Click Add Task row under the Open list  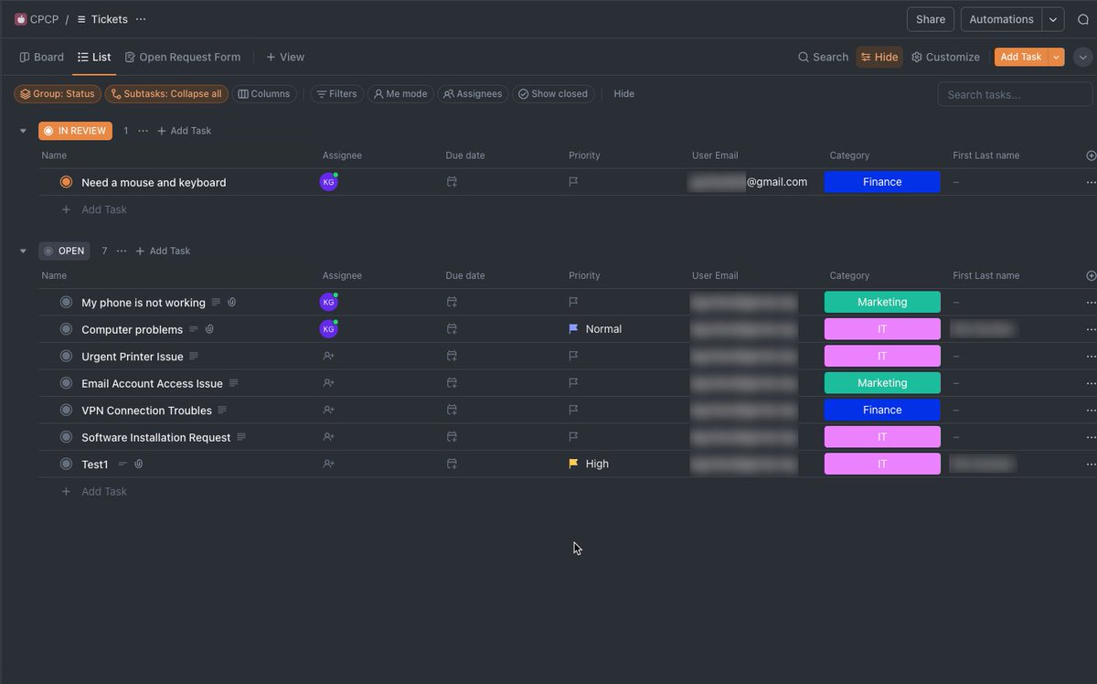coord(94,491)
